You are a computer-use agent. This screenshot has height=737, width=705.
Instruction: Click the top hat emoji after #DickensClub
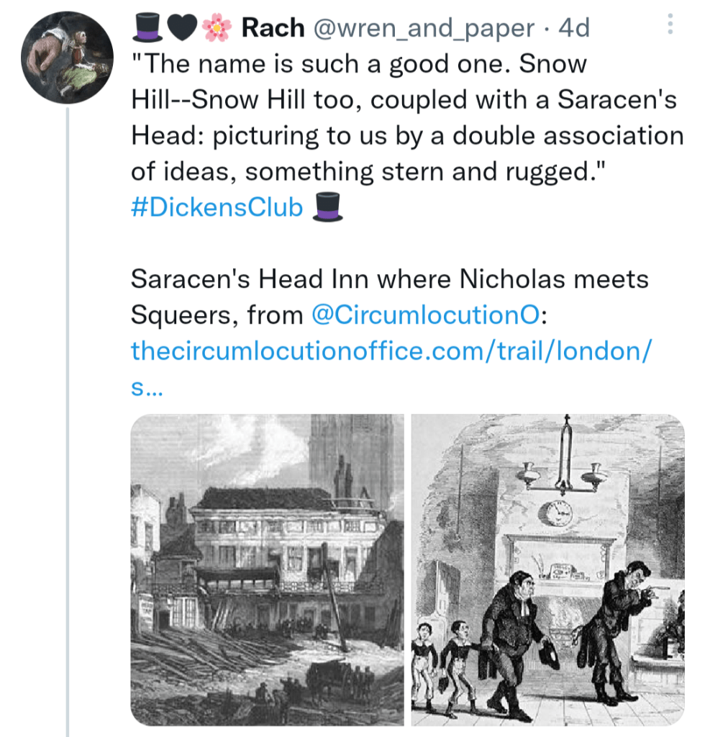coord(329,207)
